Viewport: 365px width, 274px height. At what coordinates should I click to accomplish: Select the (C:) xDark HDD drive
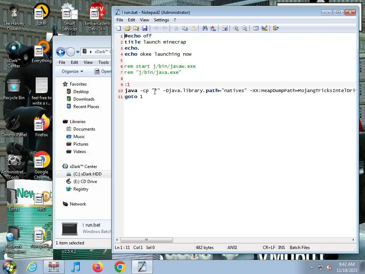coord(87,174)
